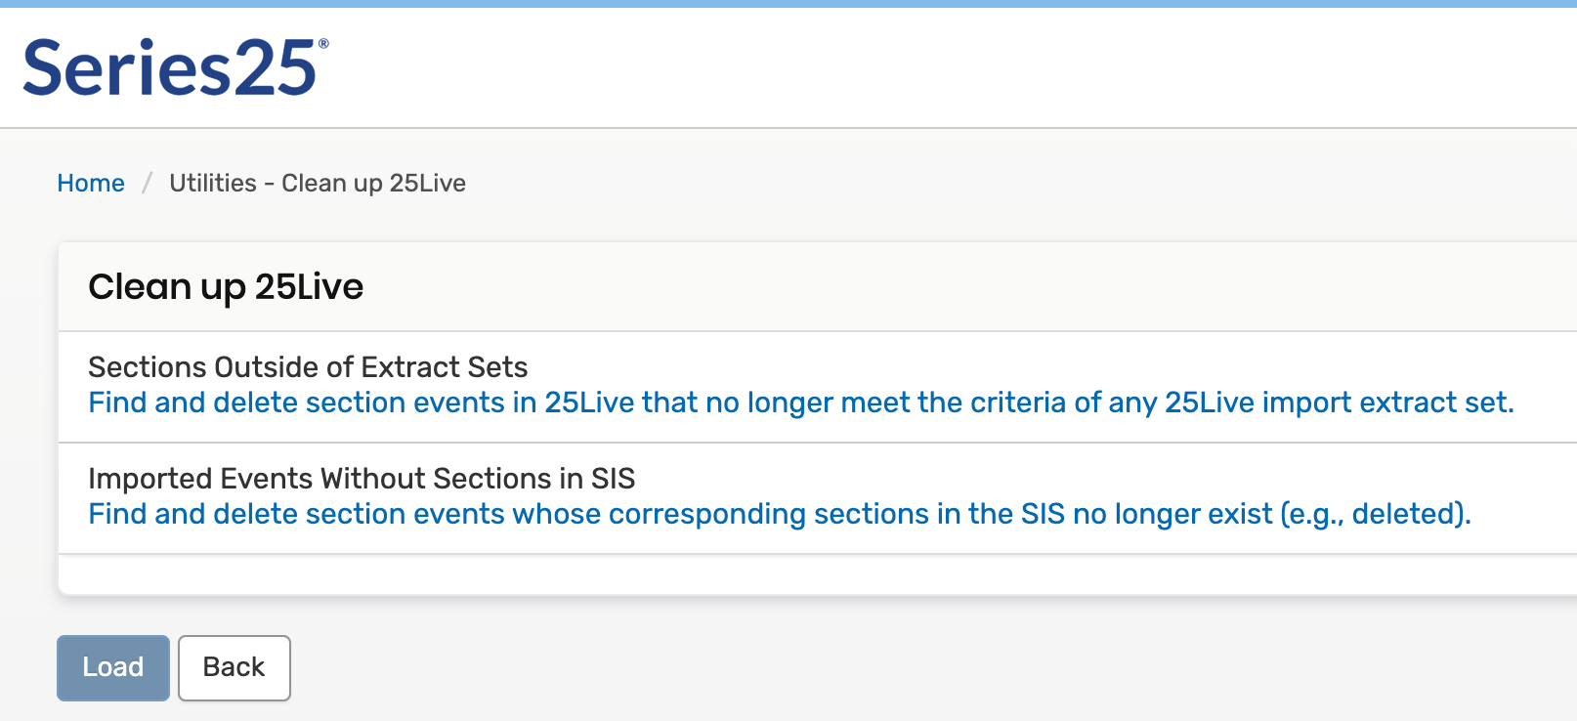Click the Series25 logo
This screenshot has width=1577, height=721.
coord(170,68)
